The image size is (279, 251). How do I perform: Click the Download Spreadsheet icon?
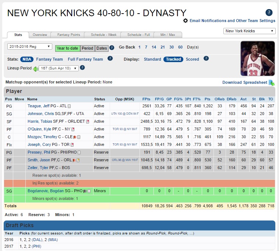coord(272,83)
